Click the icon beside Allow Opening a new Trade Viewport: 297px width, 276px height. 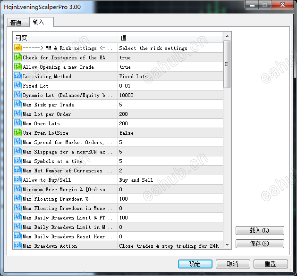(18, 67)
